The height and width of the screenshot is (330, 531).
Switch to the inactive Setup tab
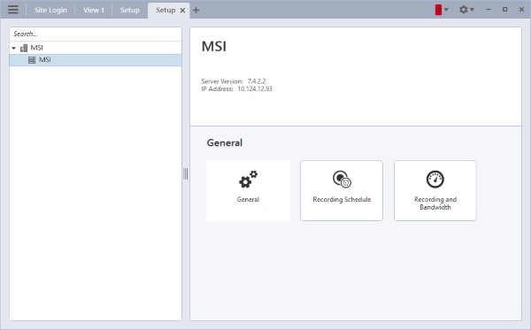tap(130, 10)
